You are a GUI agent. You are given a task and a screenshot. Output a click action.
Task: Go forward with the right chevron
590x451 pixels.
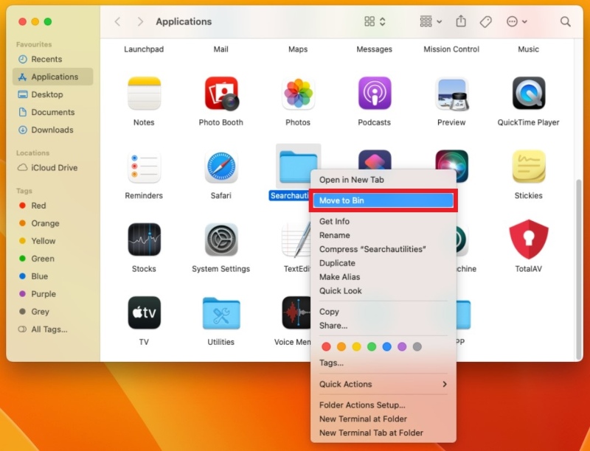click(x=140, y=22)
